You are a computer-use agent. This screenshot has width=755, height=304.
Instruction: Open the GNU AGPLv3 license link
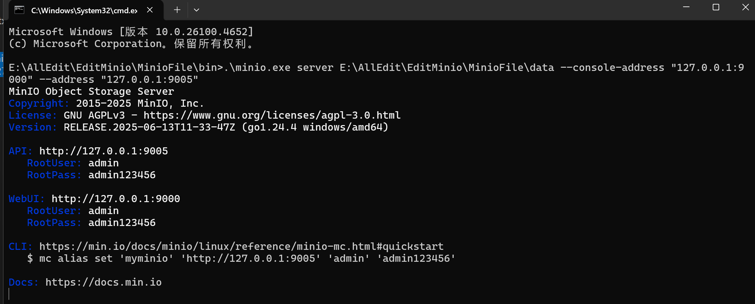(x=271, y=115)
